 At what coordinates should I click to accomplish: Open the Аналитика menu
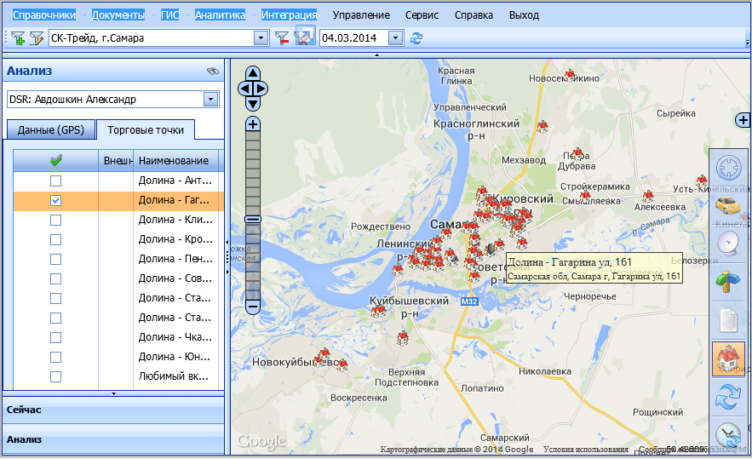tap(220, 15)
